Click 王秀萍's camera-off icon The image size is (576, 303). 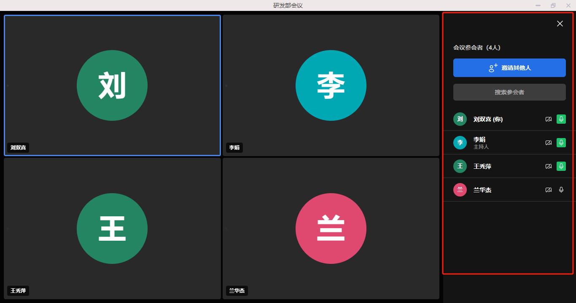pos(548,166)
